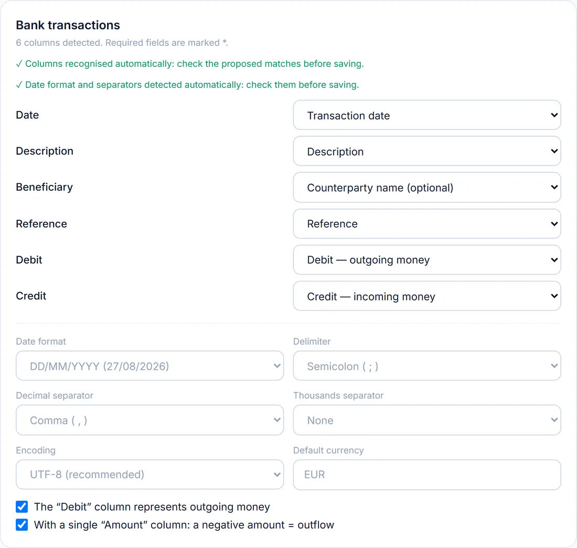Viewport: 577px width, 548px height.
Task: Uncheck the Debit column represents outgoing money checkbox
Action: click(22, 507)
